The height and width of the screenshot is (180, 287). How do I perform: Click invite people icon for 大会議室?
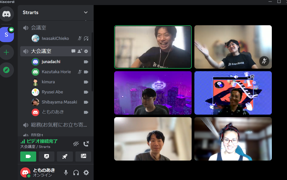tap(80, 51)
